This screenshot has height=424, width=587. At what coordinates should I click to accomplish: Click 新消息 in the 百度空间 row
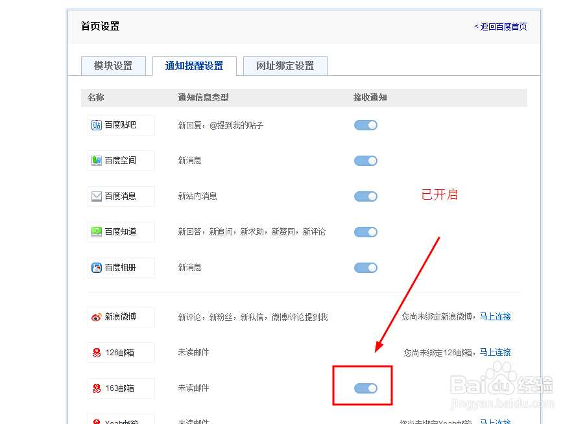(x=190, y=161)
